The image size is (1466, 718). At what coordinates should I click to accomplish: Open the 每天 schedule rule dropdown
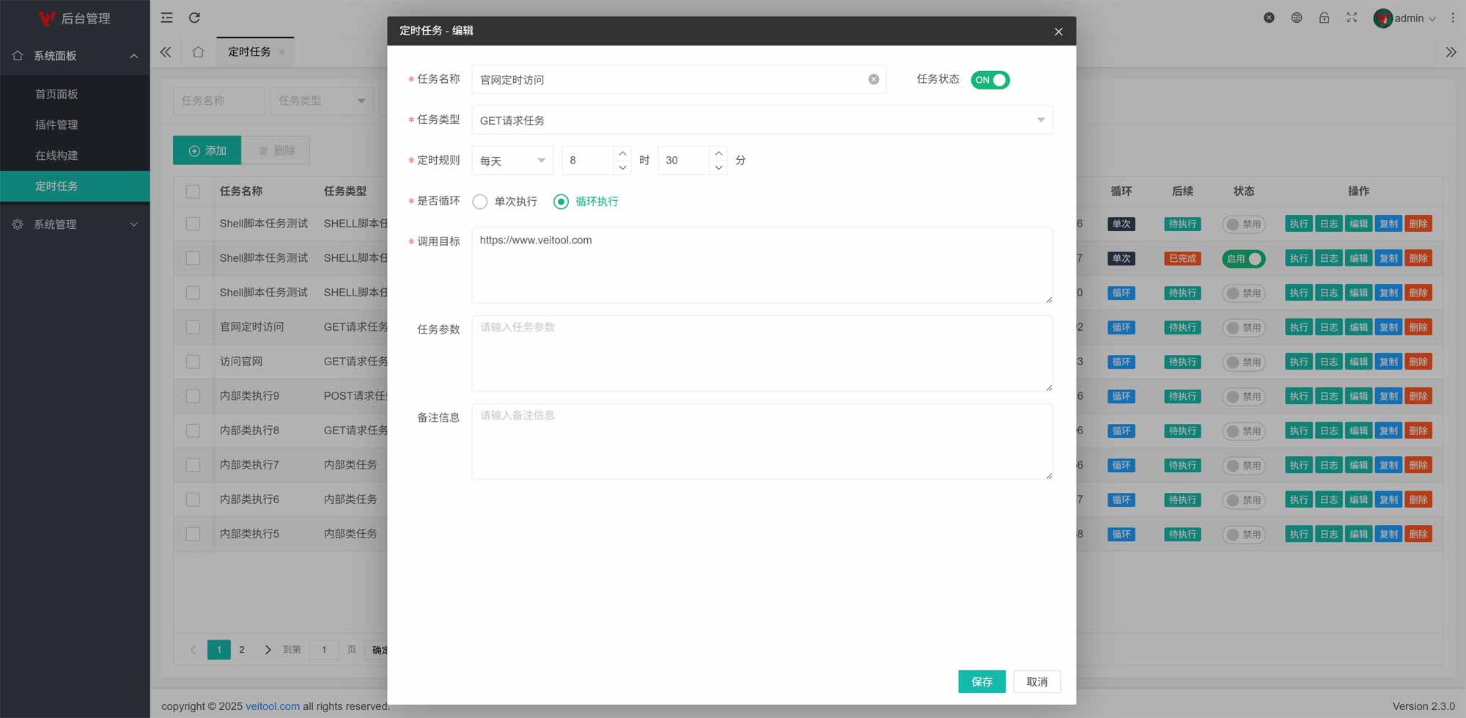point(512,161)
